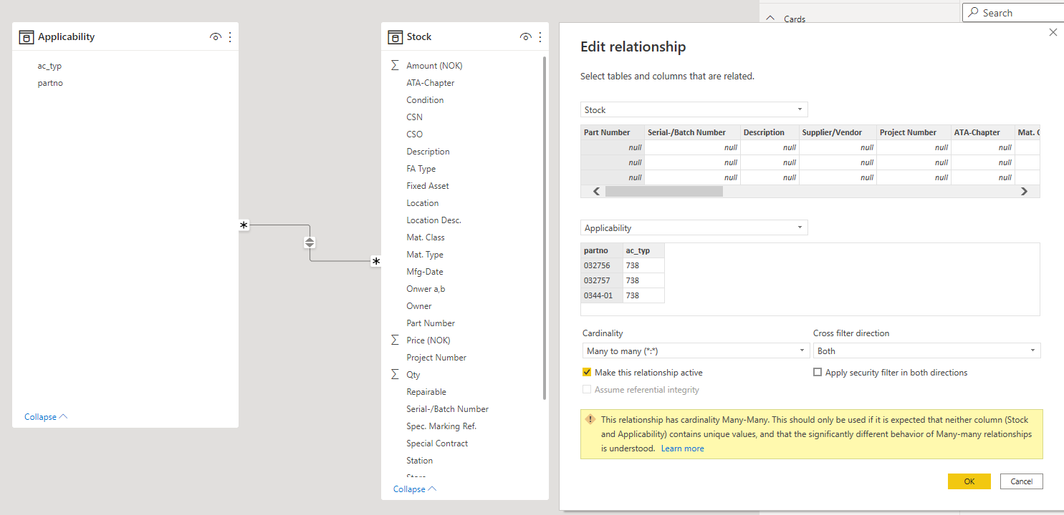Click the many-side asterisk on Applicability

[x=244, y=225]
